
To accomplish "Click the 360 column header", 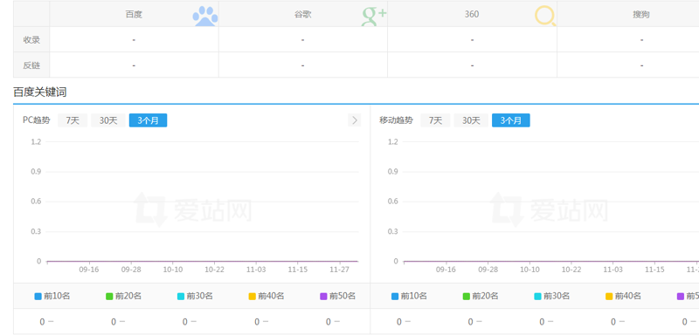I will point(472,14).
